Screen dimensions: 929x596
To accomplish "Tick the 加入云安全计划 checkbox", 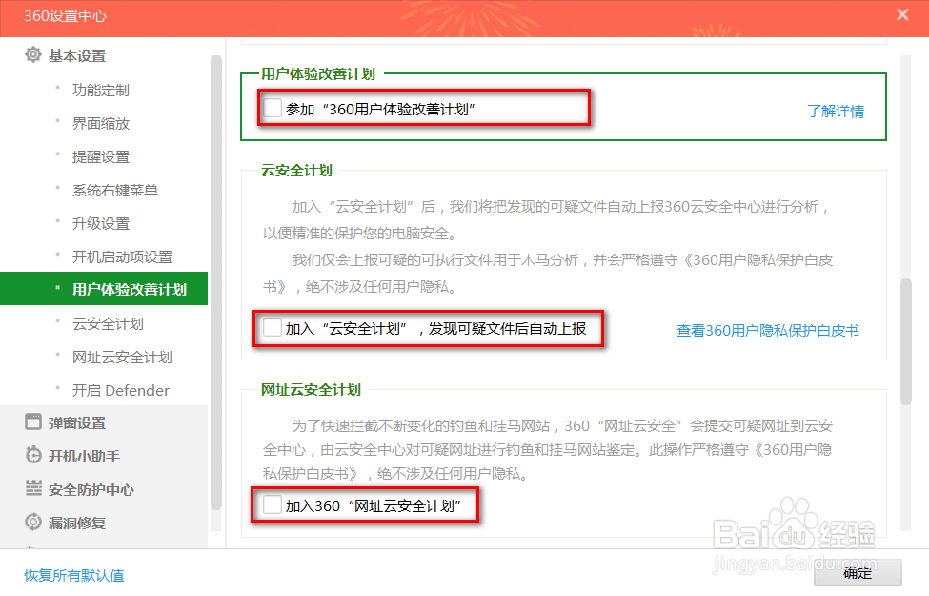I will [x=273, y=327].
